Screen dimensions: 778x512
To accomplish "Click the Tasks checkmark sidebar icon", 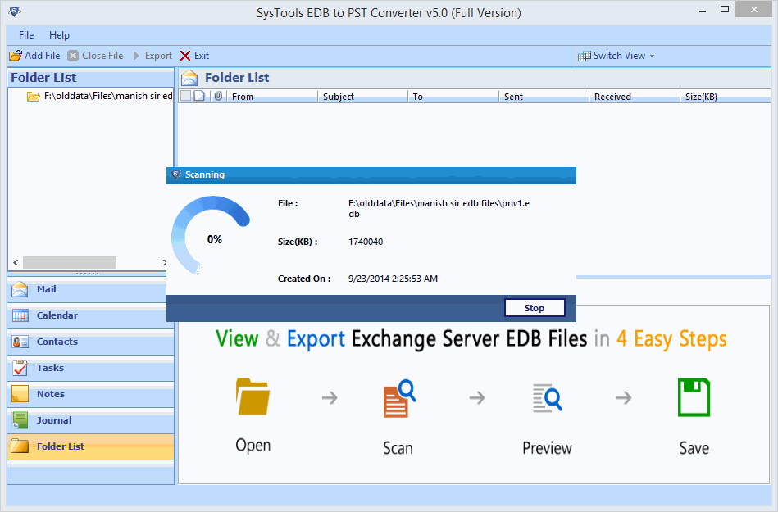I will [20, 368].
